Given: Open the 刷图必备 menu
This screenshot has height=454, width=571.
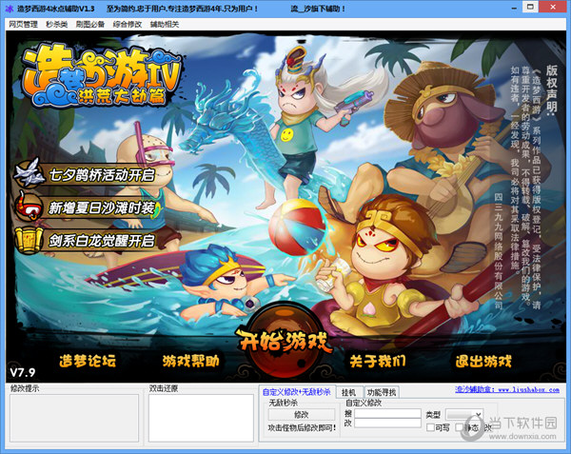Looking at the screenshot, I should click(x=90, y=25).
